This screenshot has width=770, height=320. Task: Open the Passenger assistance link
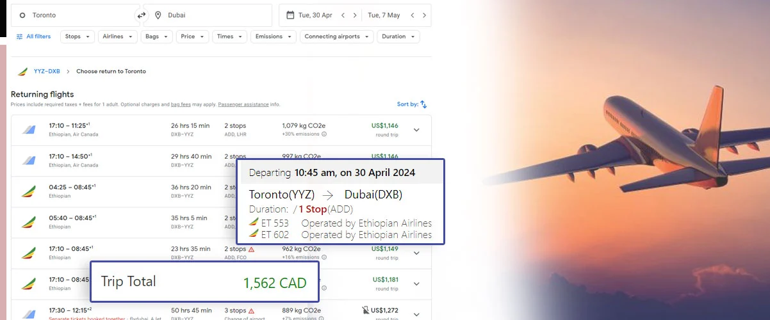pyautogui.click(x=243, y=104)
